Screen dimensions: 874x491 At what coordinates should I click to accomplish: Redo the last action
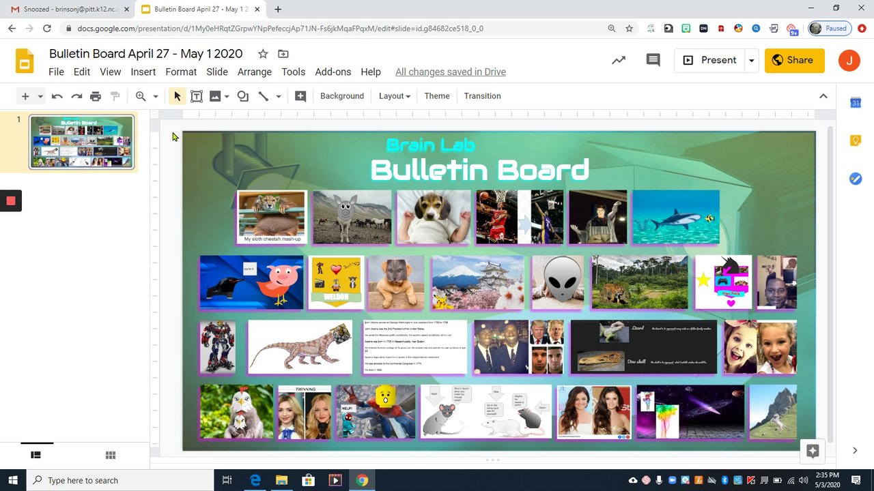[76, 96]
